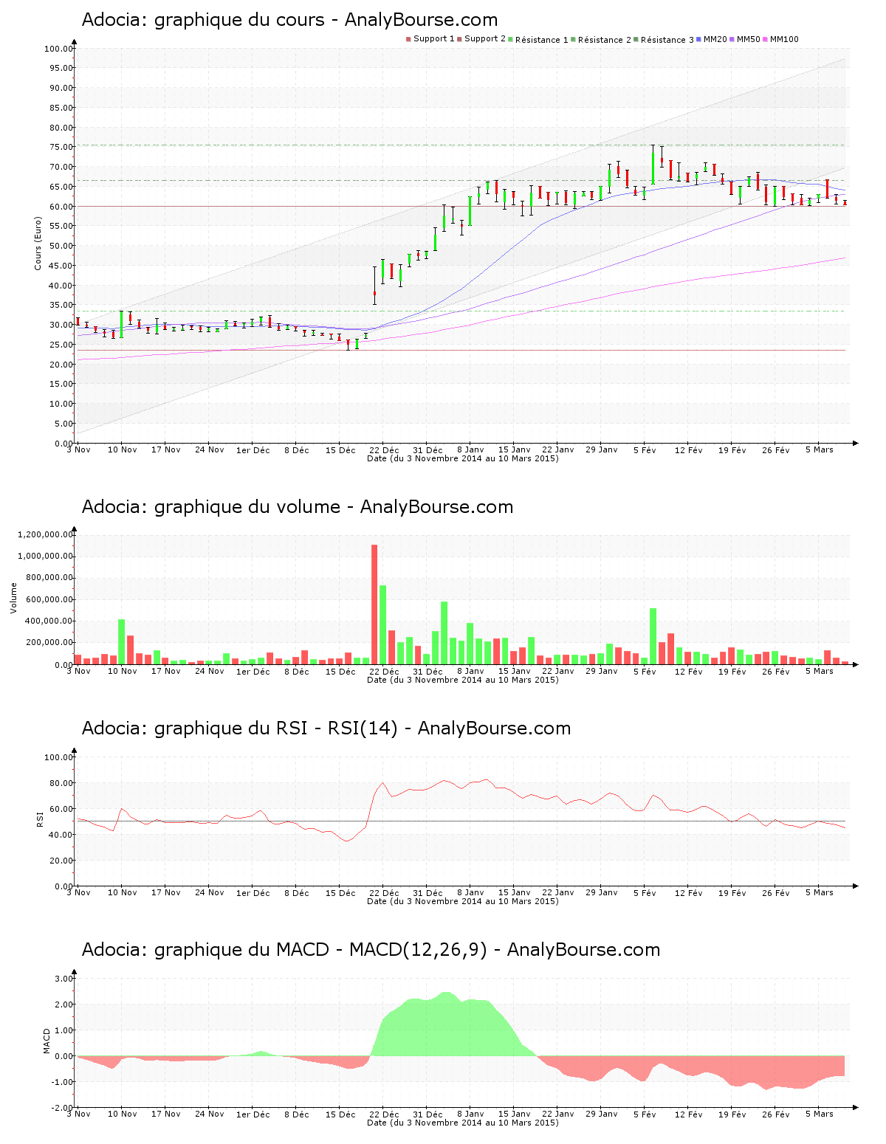Click the 3.00 MACD axis value
886x1144 pixels.
coord(63,979)
